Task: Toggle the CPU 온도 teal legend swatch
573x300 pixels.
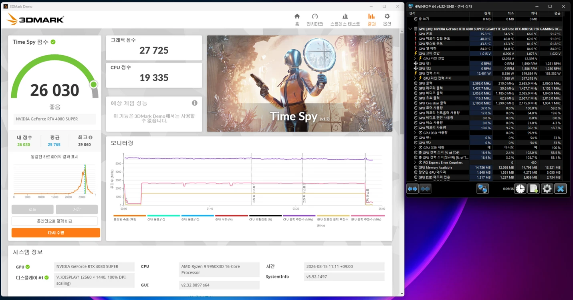Action: 163,216
